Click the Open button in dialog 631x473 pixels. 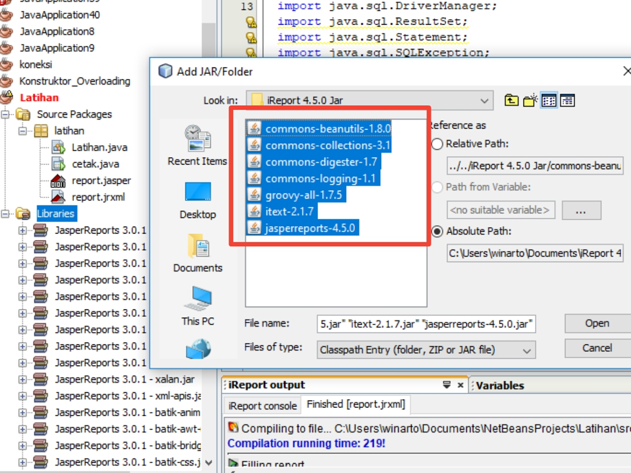tap(597, 323)
